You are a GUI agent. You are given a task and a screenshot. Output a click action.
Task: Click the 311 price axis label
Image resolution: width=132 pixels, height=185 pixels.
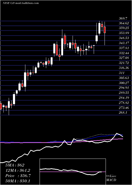[x=122, y=73]
